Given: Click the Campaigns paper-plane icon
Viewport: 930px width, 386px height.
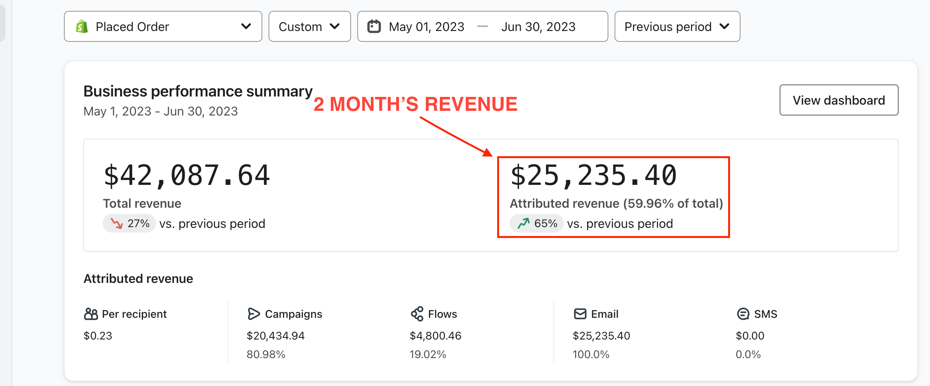Looking at the screenshot, I should point(253,314).
